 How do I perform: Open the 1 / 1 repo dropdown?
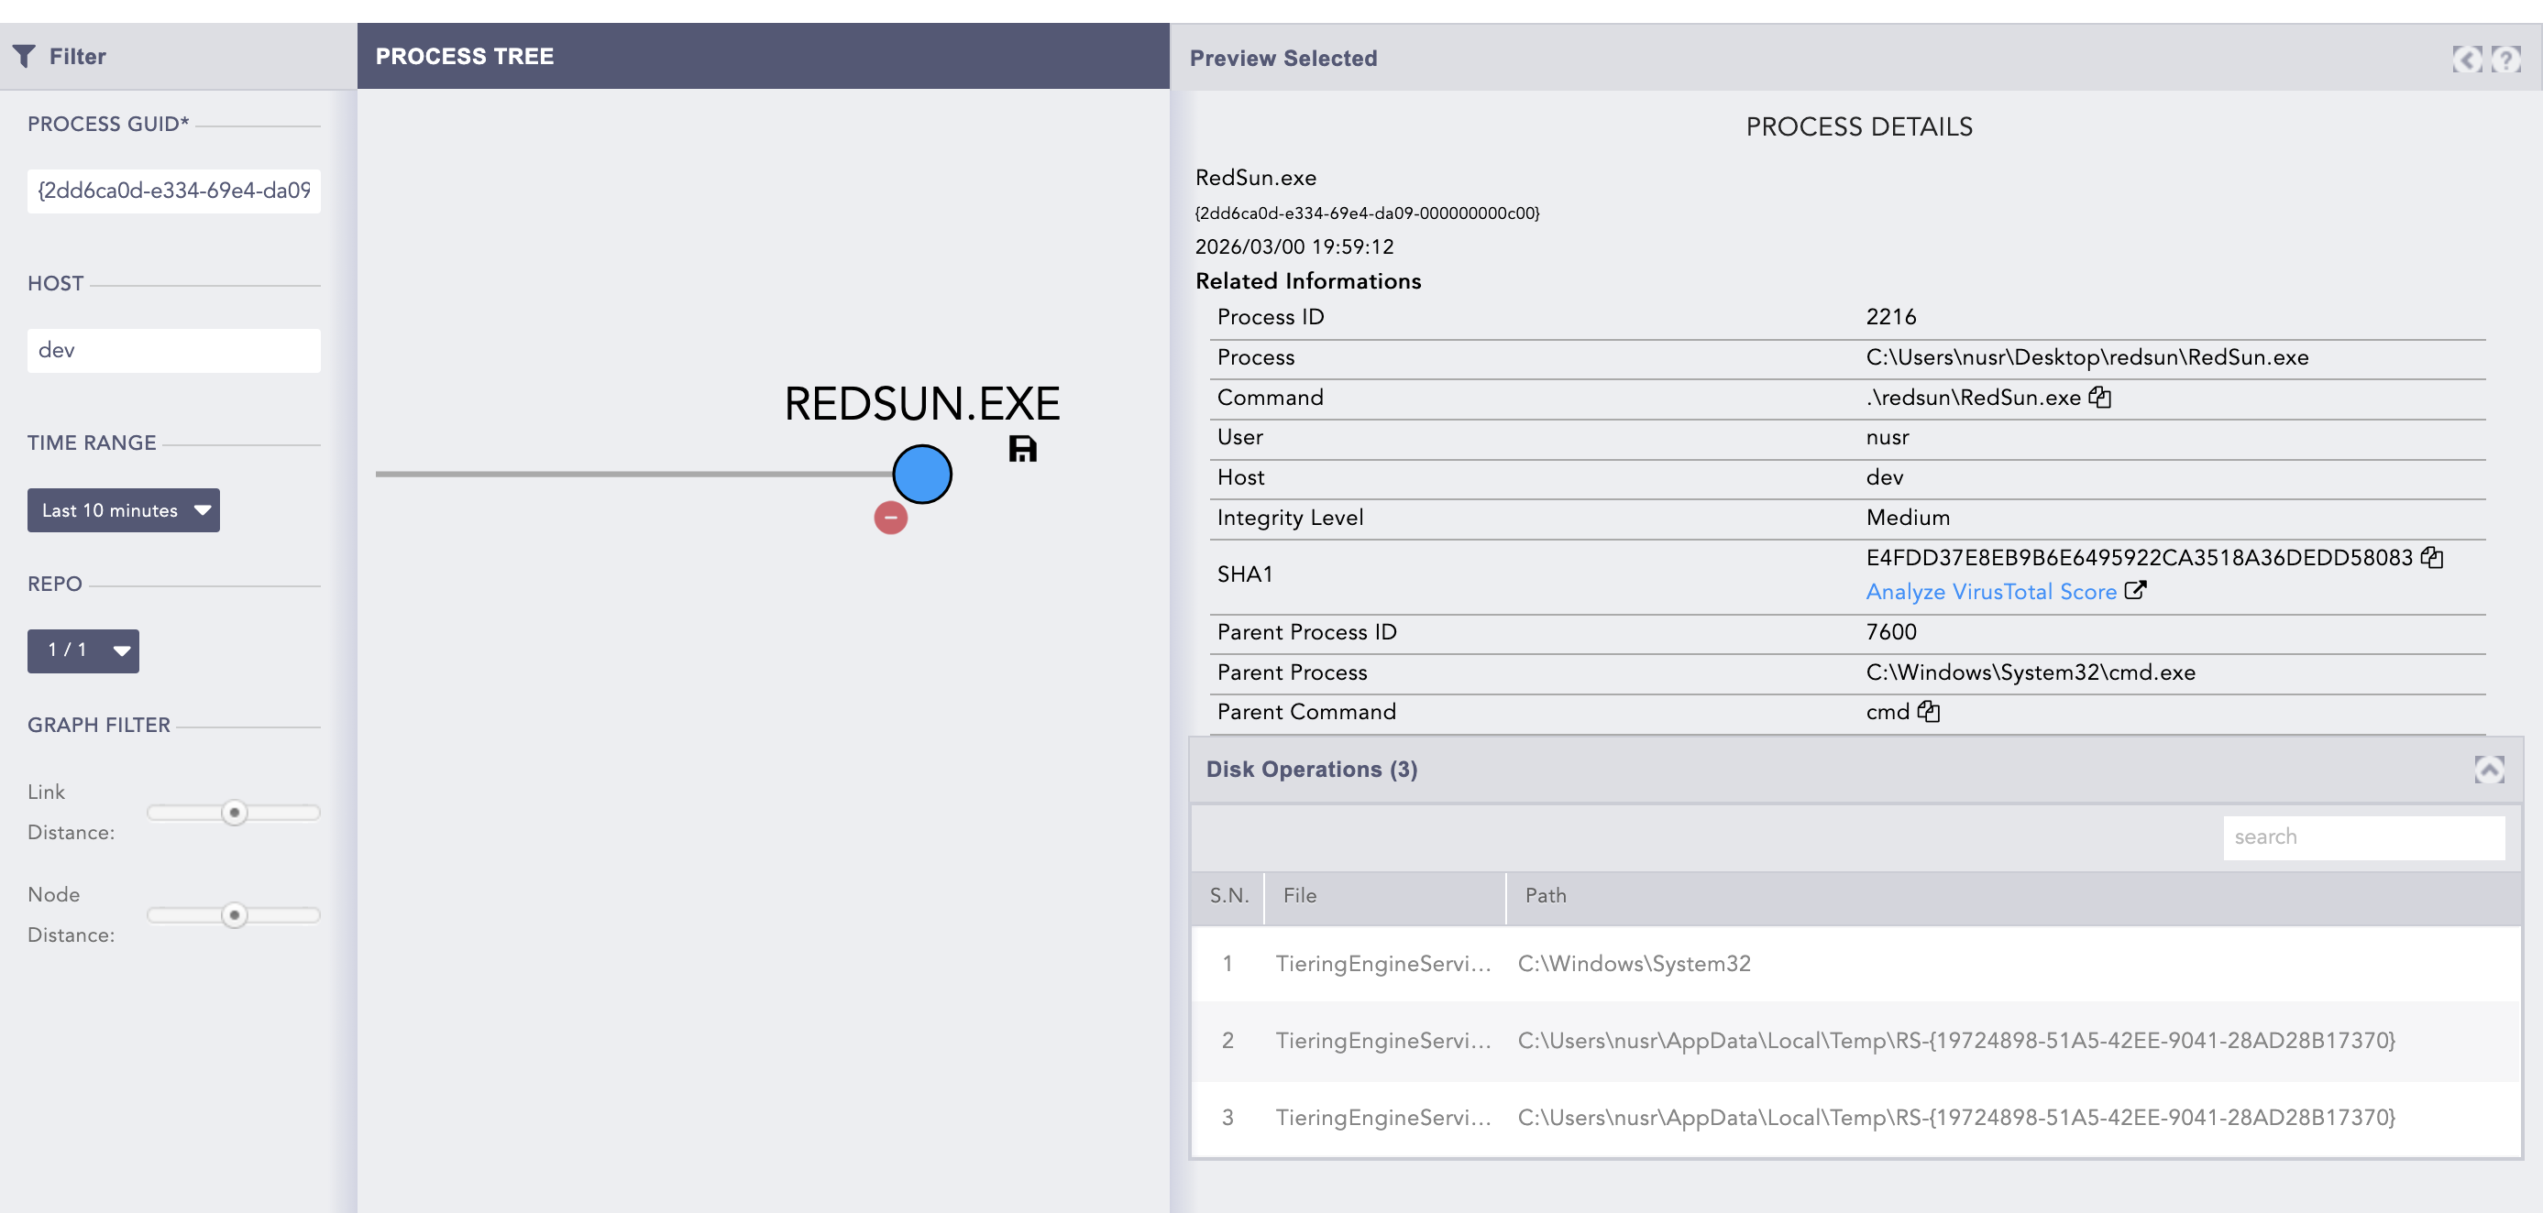pyautogui.click(x=83, y=650)
